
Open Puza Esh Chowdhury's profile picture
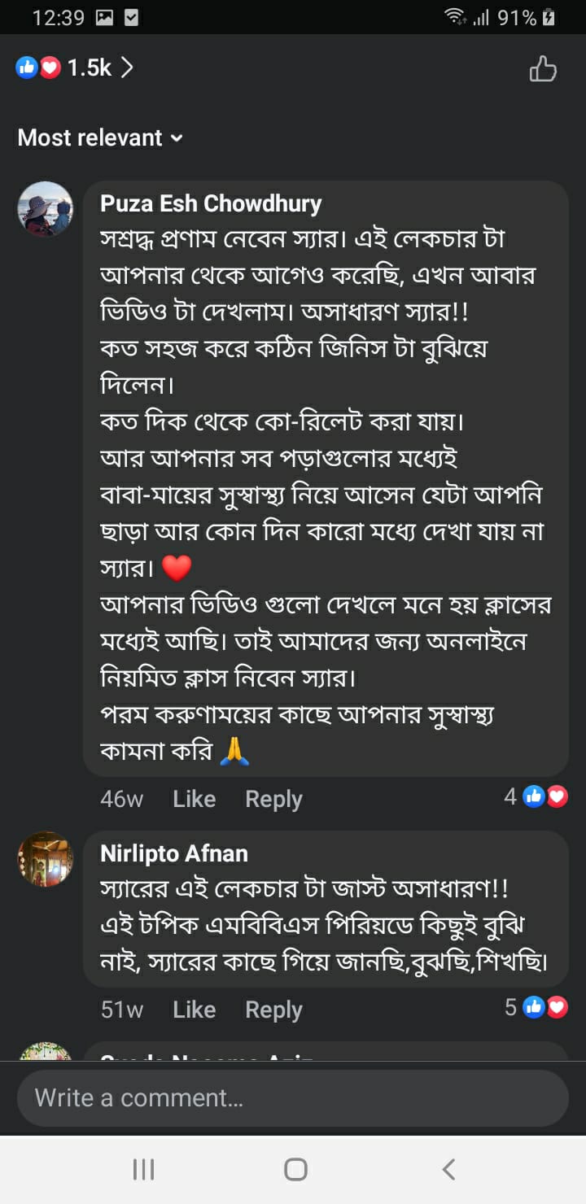pyautogui.click(x=46, y=208)
